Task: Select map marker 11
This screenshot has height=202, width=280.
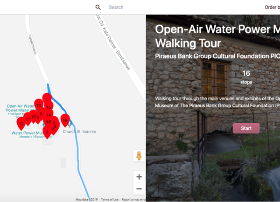Action: (28, 118)
